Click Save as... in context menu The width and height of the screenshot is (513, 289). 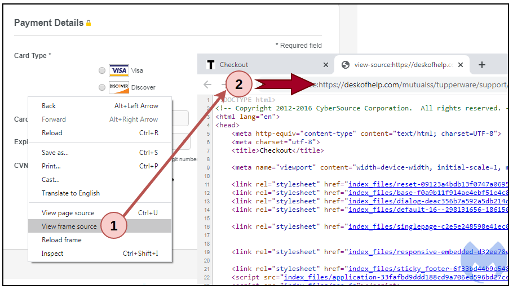[x=55, y=153]
